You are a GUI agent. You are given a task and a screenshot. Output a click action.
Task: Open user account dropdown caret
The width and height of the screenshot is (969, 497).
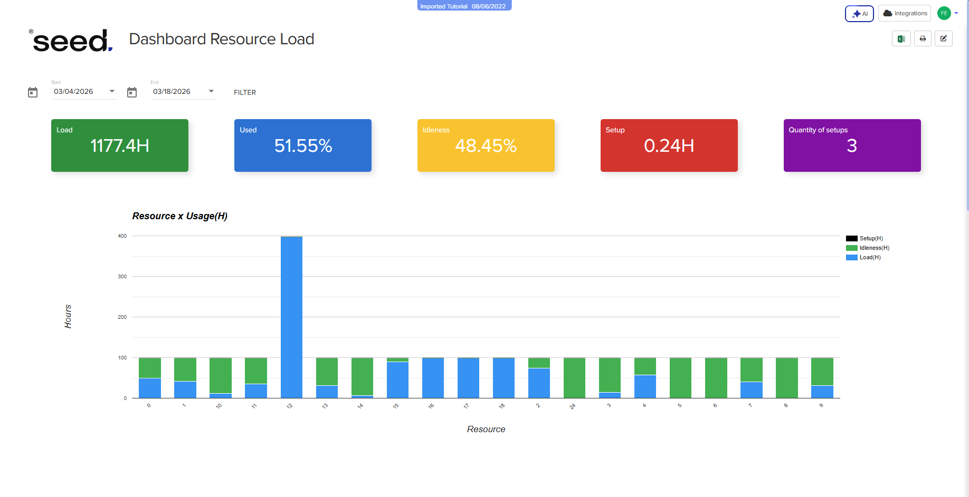tap(956, 13)
